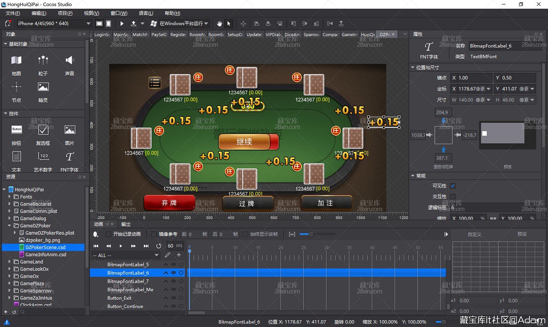Uncheck the 可见性 visibility checkbox
548x327 pixels.
[453, 186]
